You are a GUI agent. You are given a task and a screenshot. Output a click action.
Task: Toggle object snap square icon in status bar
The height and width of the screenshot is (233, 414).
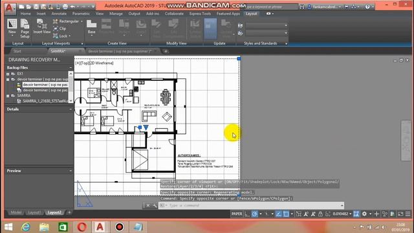286,214
